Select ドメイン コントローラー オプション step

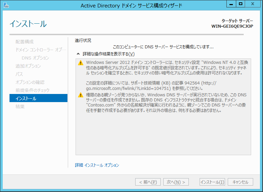tap(39, 50)
